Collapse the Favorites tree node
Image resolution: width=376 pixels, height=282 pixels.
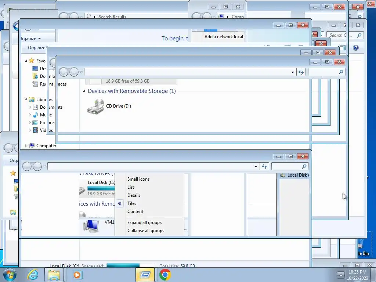[26, 61]
